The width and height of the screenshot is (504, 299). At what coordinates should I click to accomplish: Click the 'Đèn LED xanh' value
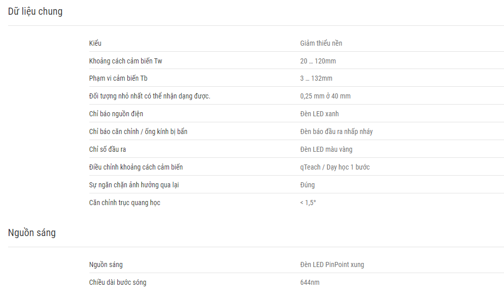[x=319, y=114]
